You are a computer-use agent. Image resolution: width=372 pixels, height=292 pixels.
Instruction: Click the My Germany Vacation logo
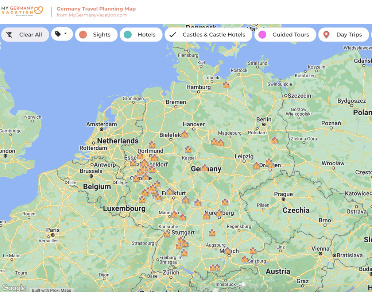click(x=22, y=11)
